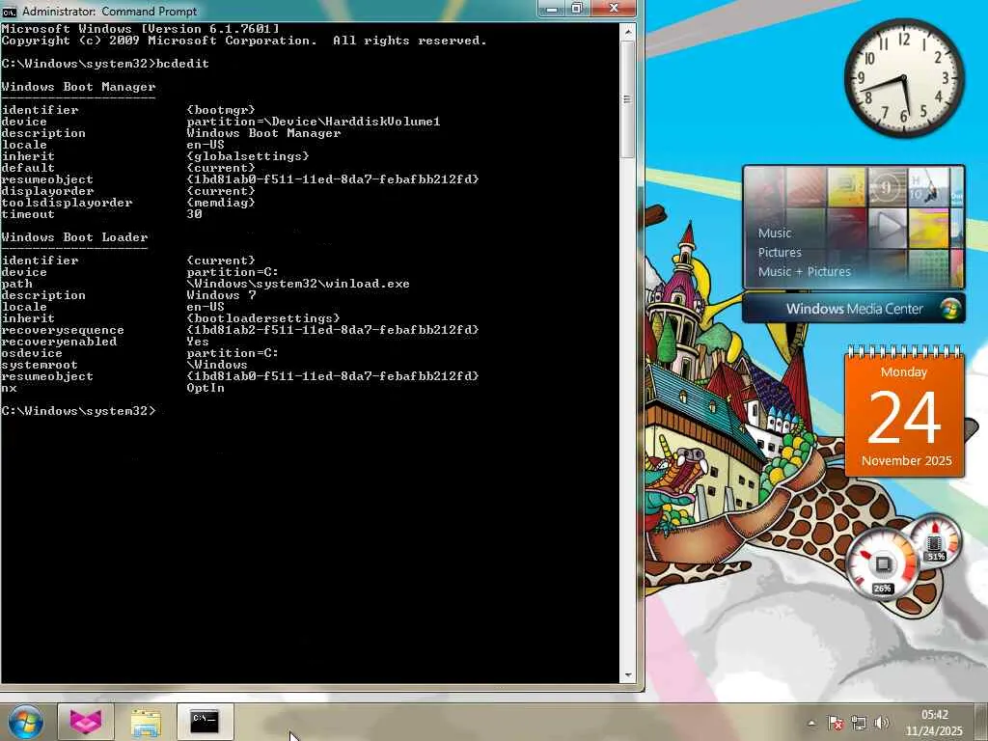Choose Pictures in the Media Center gadget
988x741 pixels.
point(780,253)
